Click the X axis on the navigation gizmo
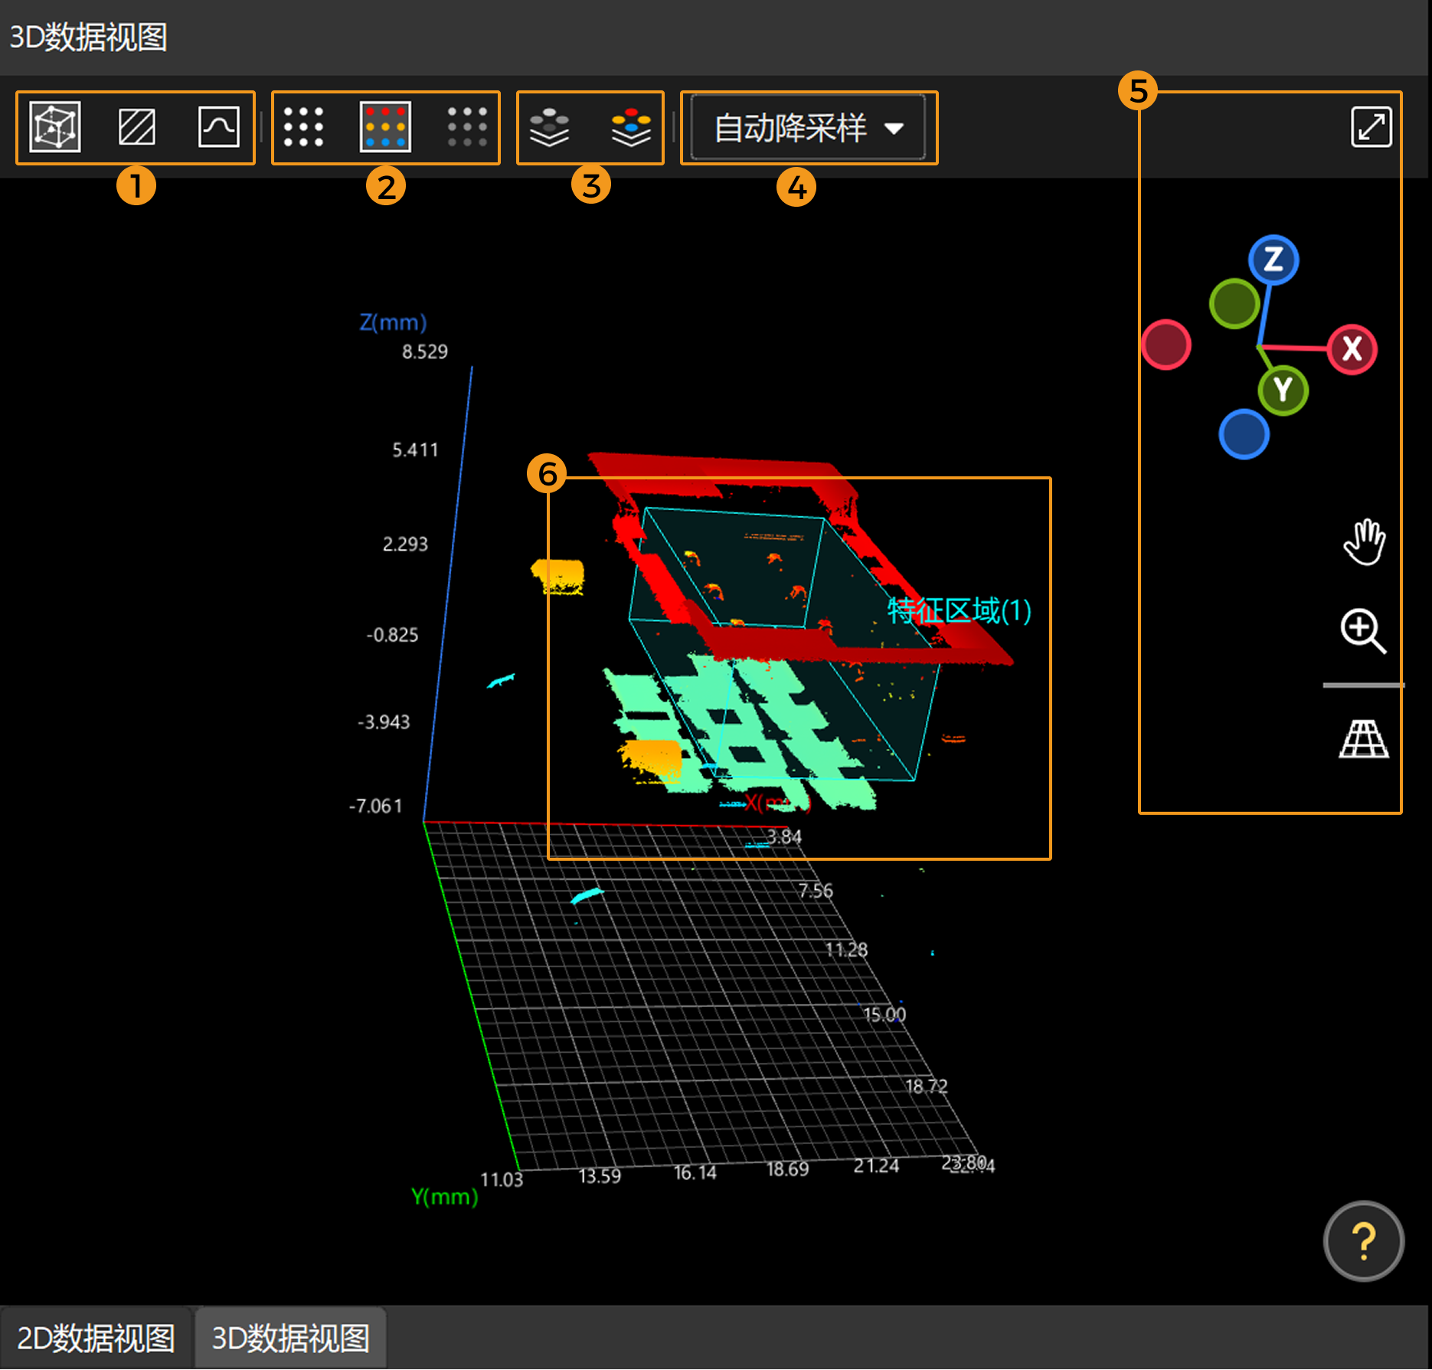 pos(1351,350)
